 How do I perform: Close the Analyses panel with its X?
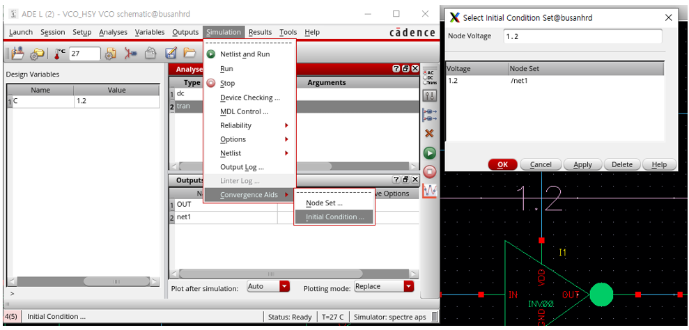[415, 69]
